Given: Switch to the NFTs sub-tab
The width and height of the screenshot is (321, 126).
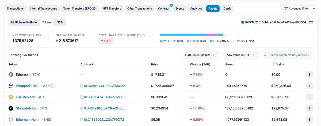Looking at the screenshot, I should pos(60,22).
